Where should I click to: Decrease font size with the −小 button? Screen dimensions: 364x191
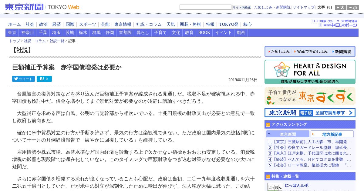[x=353, y=8]
